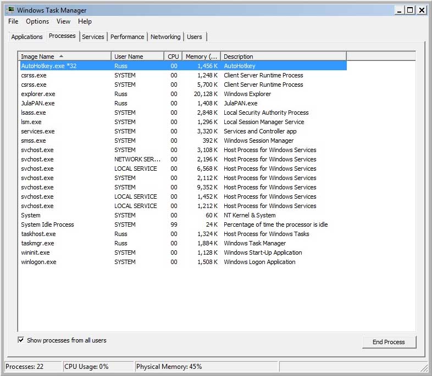Viewport: 432px width, 376px height.
Task: Select the explorer.exe process
Action: pyautogui.click(x=183, y=94)
